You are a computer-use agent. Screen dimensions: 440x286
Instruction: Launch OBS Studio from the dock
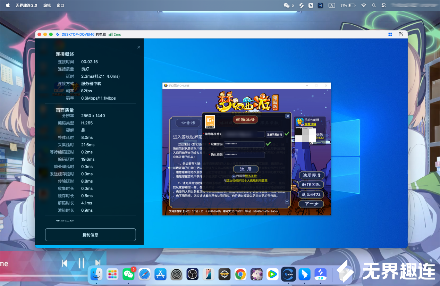(192, 275)
